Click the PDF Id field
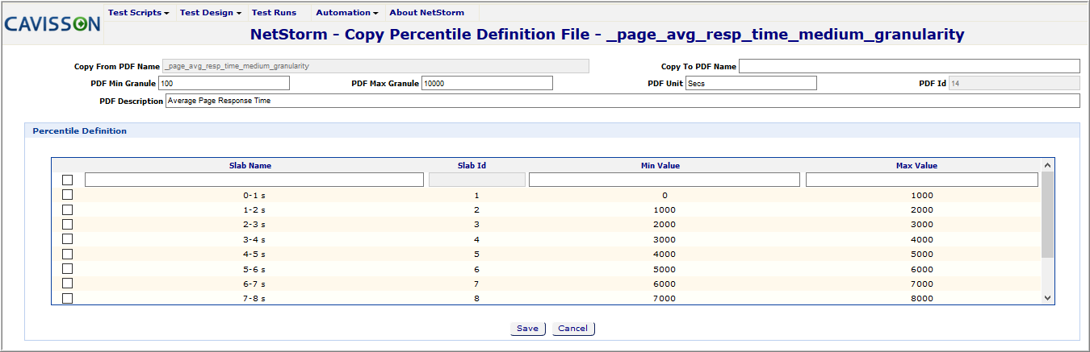Screen dimensions: 1090x352 1014,83
